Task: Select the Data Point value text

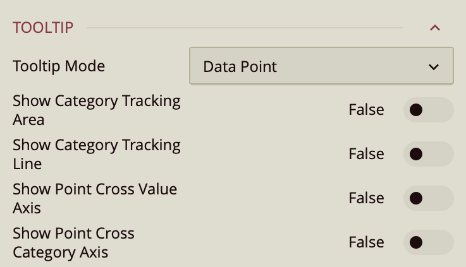Action: point(240,66)
